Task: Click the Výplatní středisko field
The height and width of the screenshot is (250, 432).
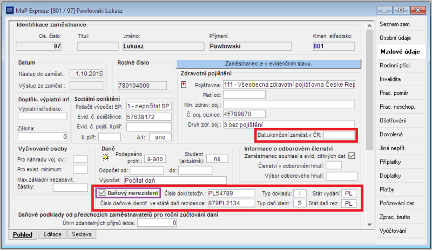Action: [43, 116]
